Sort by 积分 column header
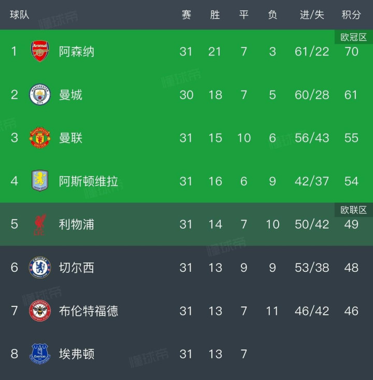The height and width of the screenshot is (380, 373). pyautogui.click(x=351, y=15)
